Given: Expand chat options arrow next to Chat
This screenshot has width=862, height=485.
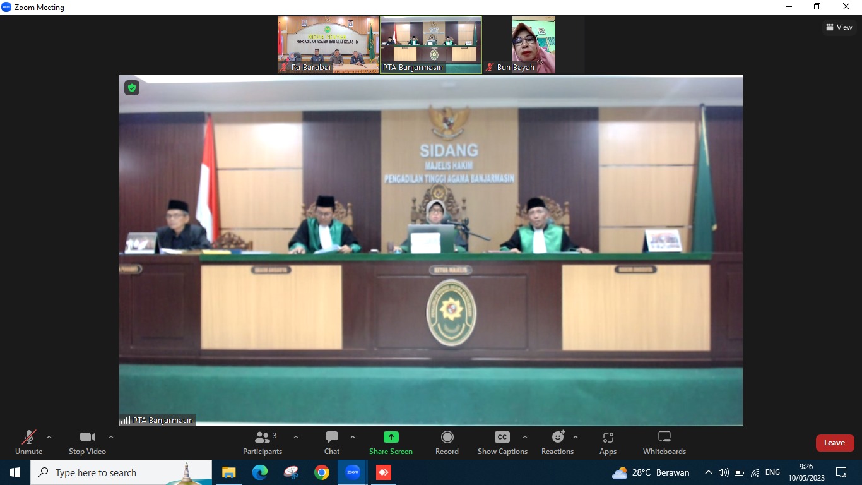Looking at the screenshot, I should 353,437.
